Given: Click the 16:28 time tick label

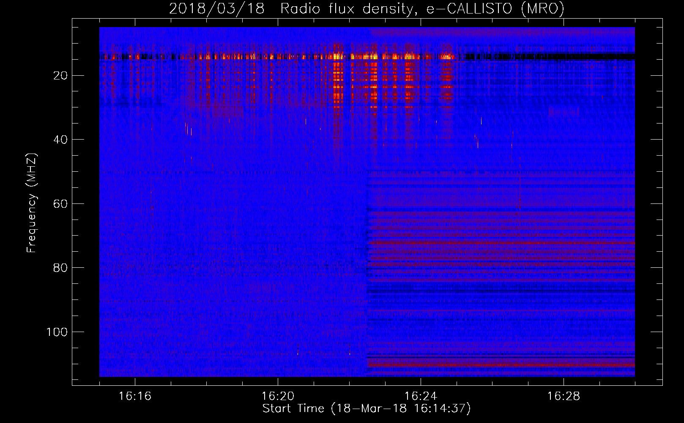Looking at the screenshot, I should [564, 396].
